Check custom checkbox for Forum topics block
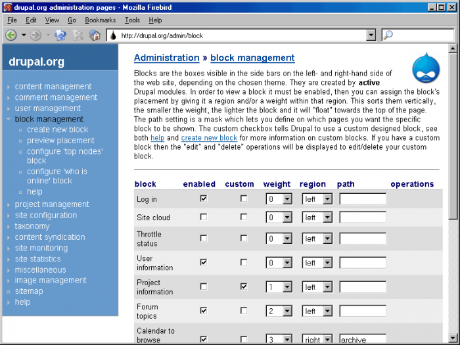This screenshot has width=460, height=345. pos(244,310)
